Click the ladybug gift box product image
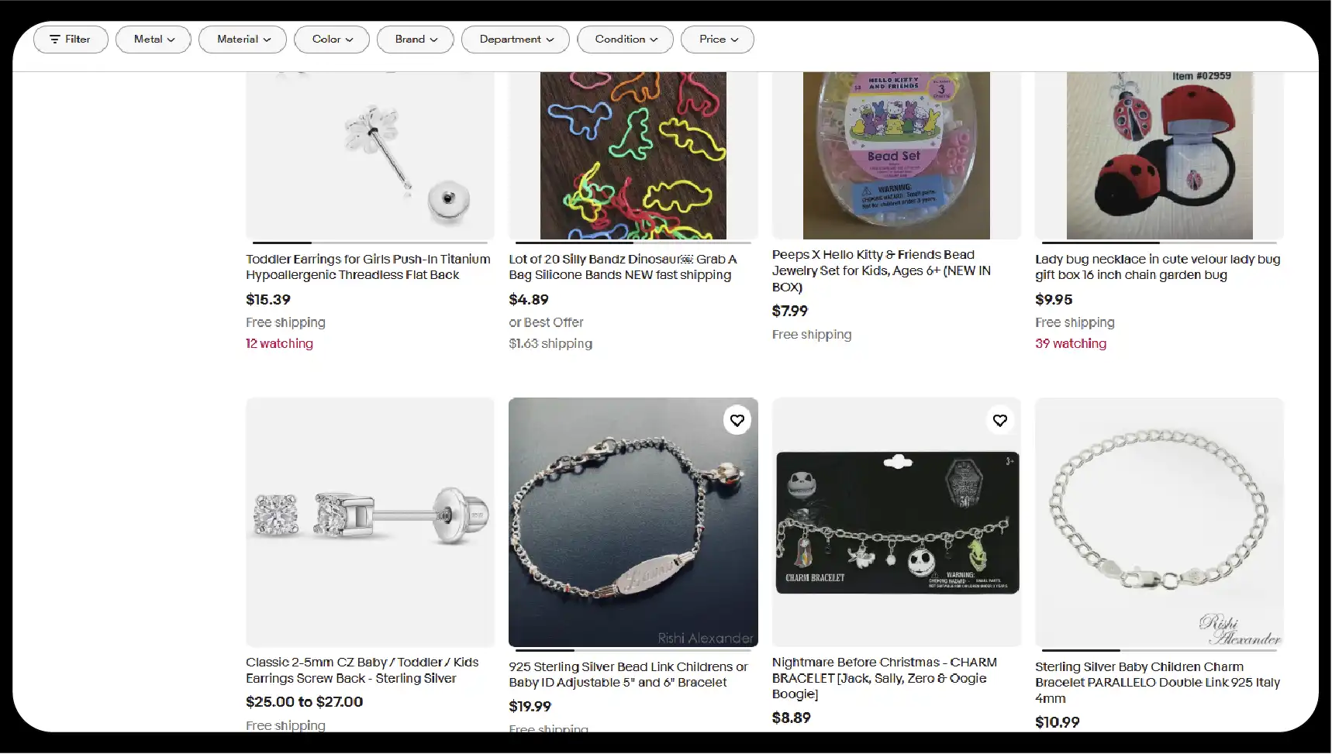The image size is (1332, 754). (1159, 155)
